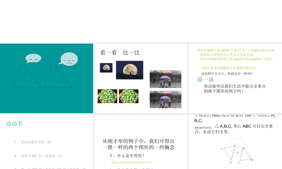Click text '你还能举出我们生活中能完全重合'
Image resolution: width=282 pixels, height=169 pixels.
[x=235, y=86]
